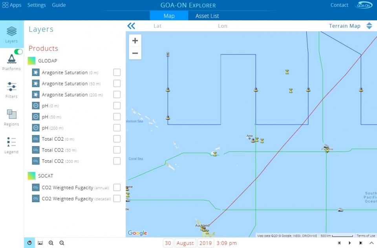Open the Settings menu
This screenshot has width=377, height=248.
(x=37, y=5)
